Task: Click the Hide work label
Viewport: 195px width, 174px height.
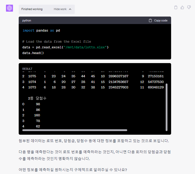Action: [x=60, y=9]
